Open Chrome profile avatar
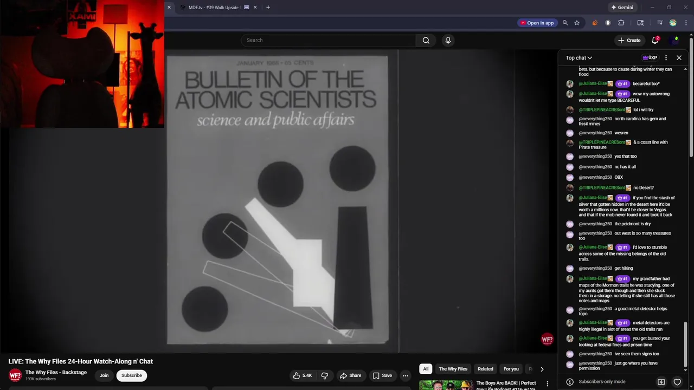The width and height of the screenshot is (694, 390). point(673,23)
